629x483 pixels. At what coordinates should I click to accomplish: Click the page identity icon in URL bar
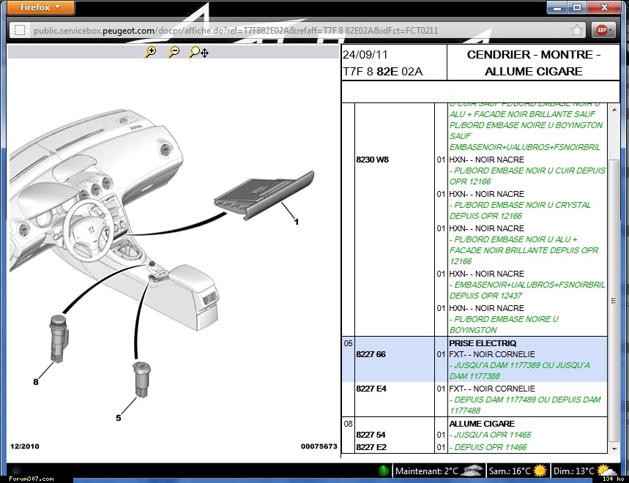(x=20, y=30)
